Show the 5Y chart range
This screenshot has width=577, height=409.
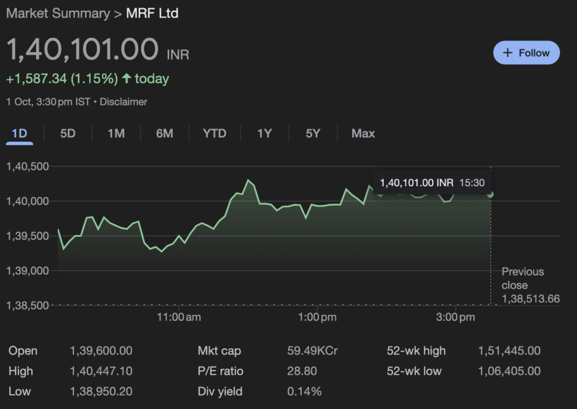click(313, 133)
